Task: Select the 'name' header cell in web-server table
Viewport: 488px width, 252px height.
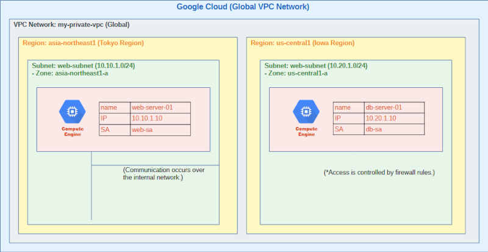Action: [115, 107]
